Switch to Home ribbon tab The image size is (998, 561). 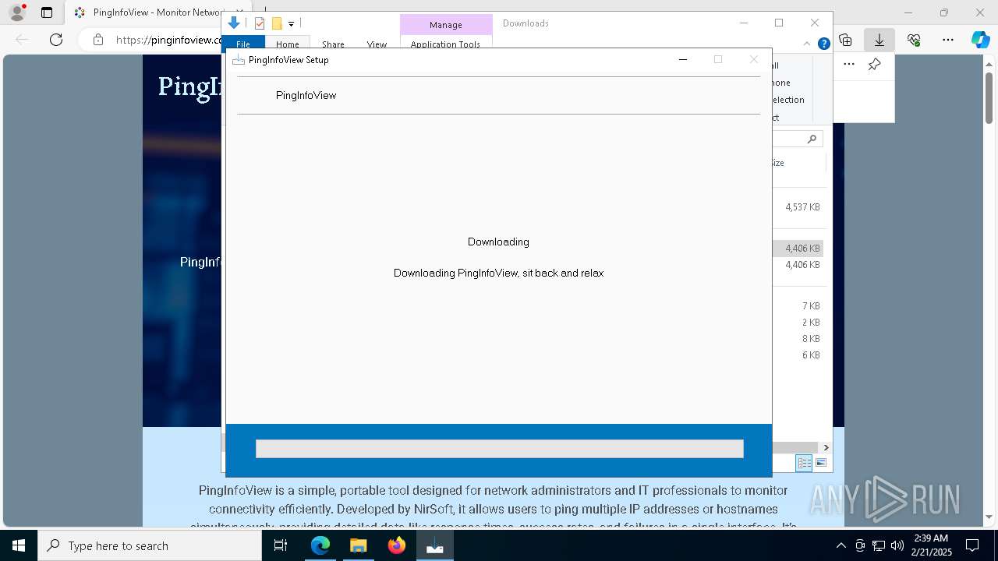point(287,44)
